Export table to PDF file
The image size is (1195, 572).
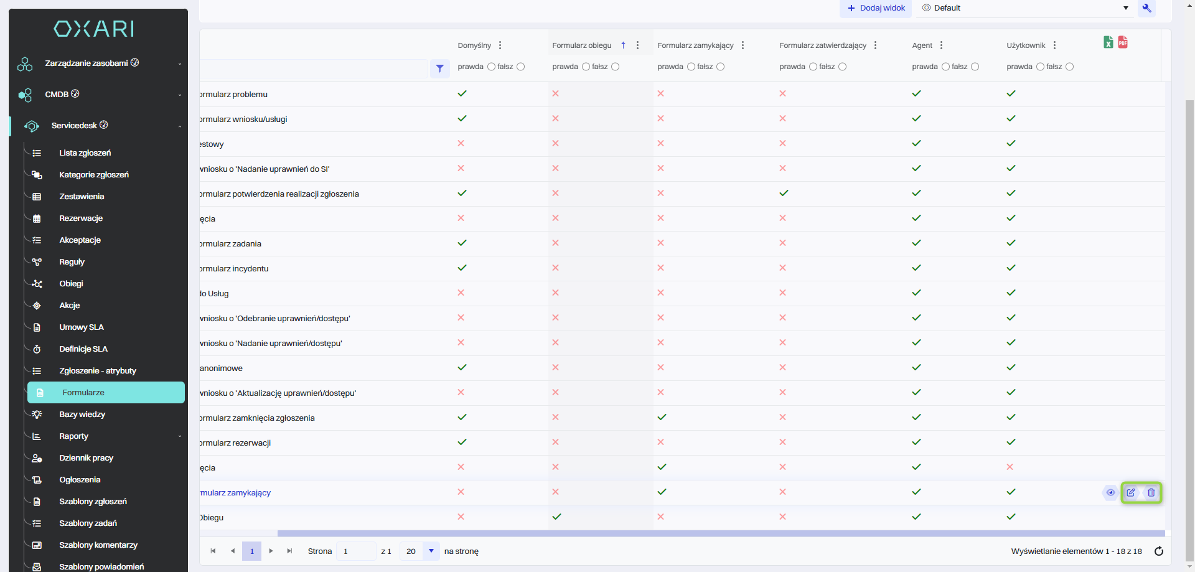[1123, 42]
